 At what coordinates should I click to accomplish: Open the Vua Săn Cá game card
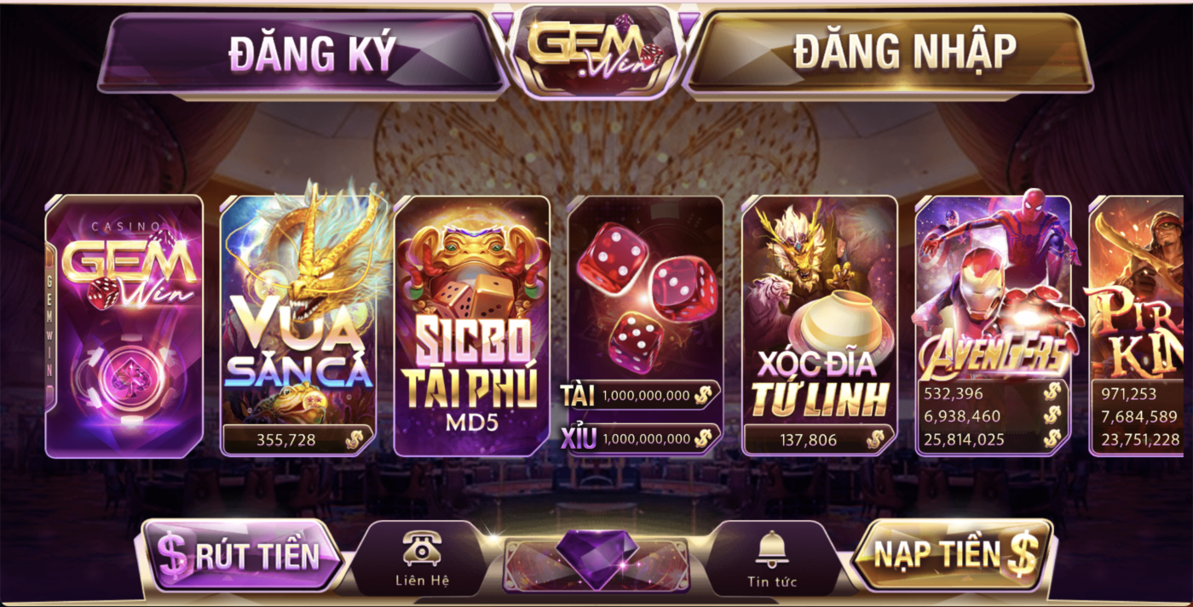point(298,325)
